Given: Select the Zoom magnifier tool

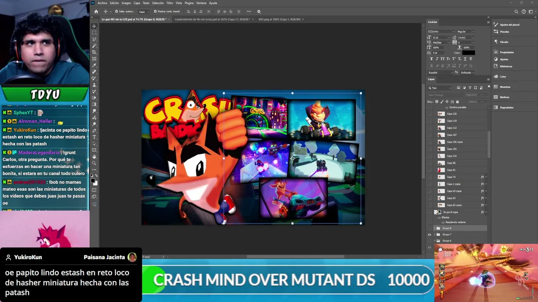Looking at the screenshot, I should (x=94, y=163).
